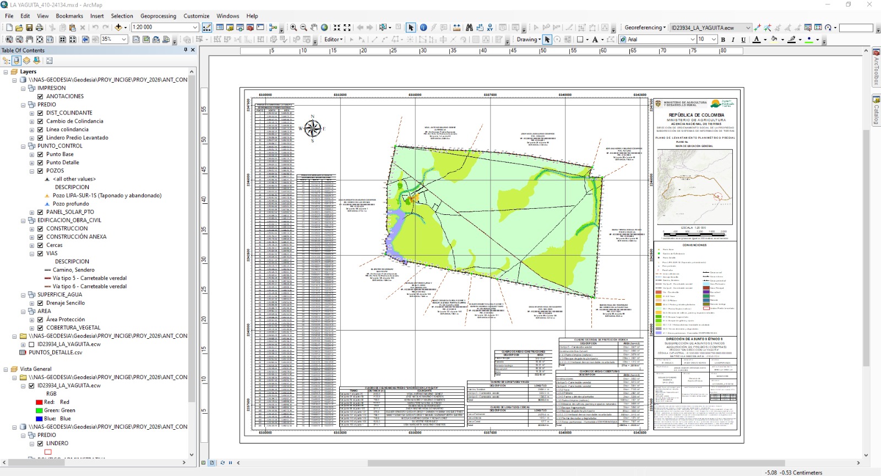Open the Editor dropdown button

[333, 40]
